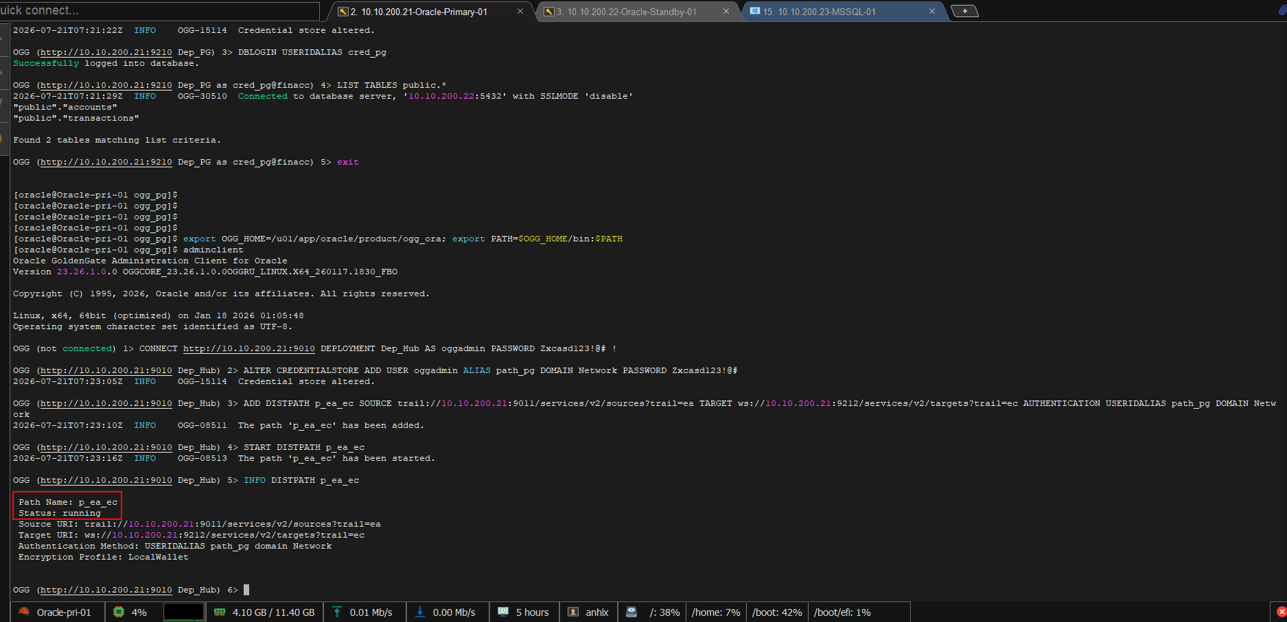Click the red close icon in status bar
The height and width of the screenshot is (622, 1287).
1281,612
